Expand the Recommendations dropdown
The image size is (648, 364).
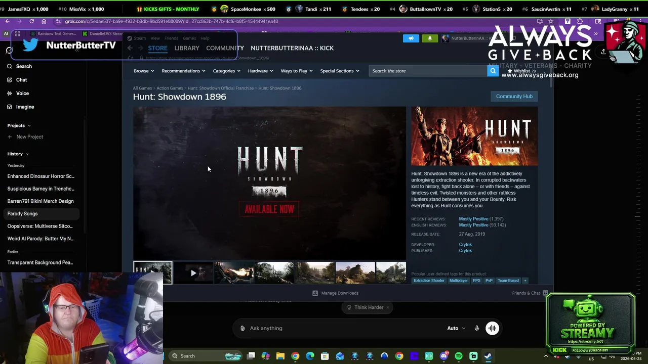coord(183,71)
